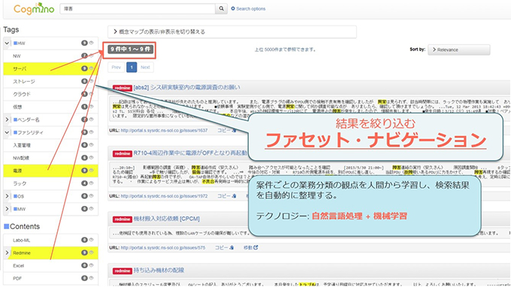Click the count badge on OS row
This screenshot has width=511, height=287.
(x=84, y=196)
